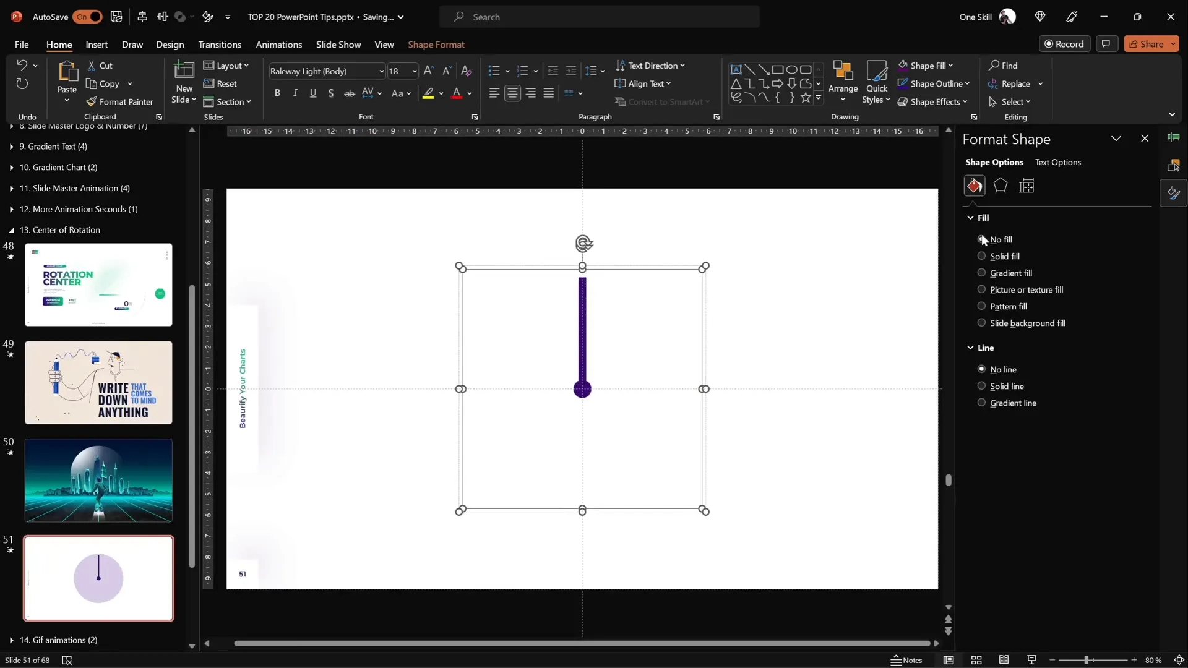Toggle Underline formatting
This screenshot has height=668, width=1188.
coord(313,93)
